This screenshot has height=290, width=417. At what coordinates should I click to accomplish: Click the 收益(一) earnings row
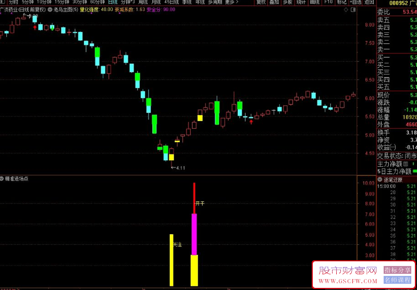397,148
